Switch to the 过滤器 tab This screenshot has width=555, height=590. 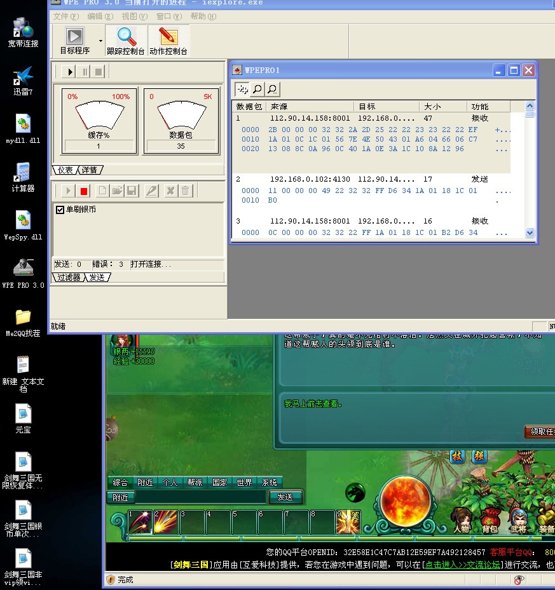point(68,278)
